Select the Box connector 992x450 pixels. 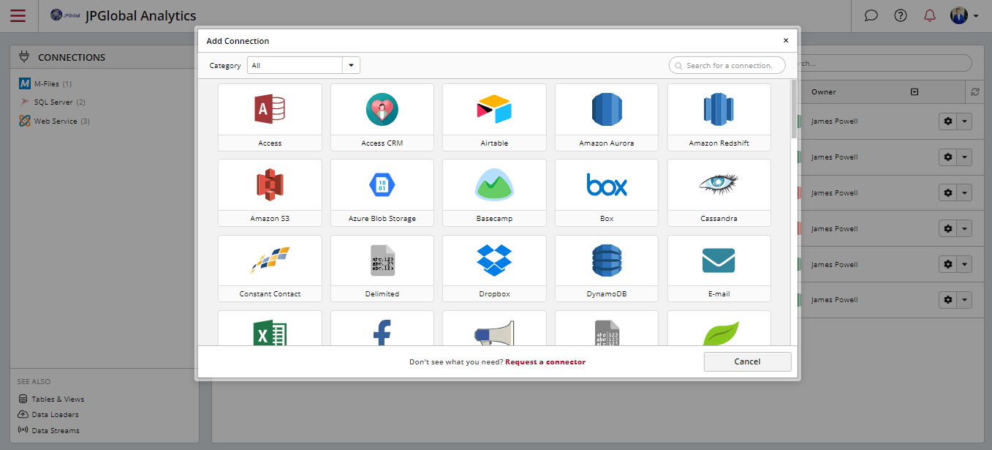point(607,192)
